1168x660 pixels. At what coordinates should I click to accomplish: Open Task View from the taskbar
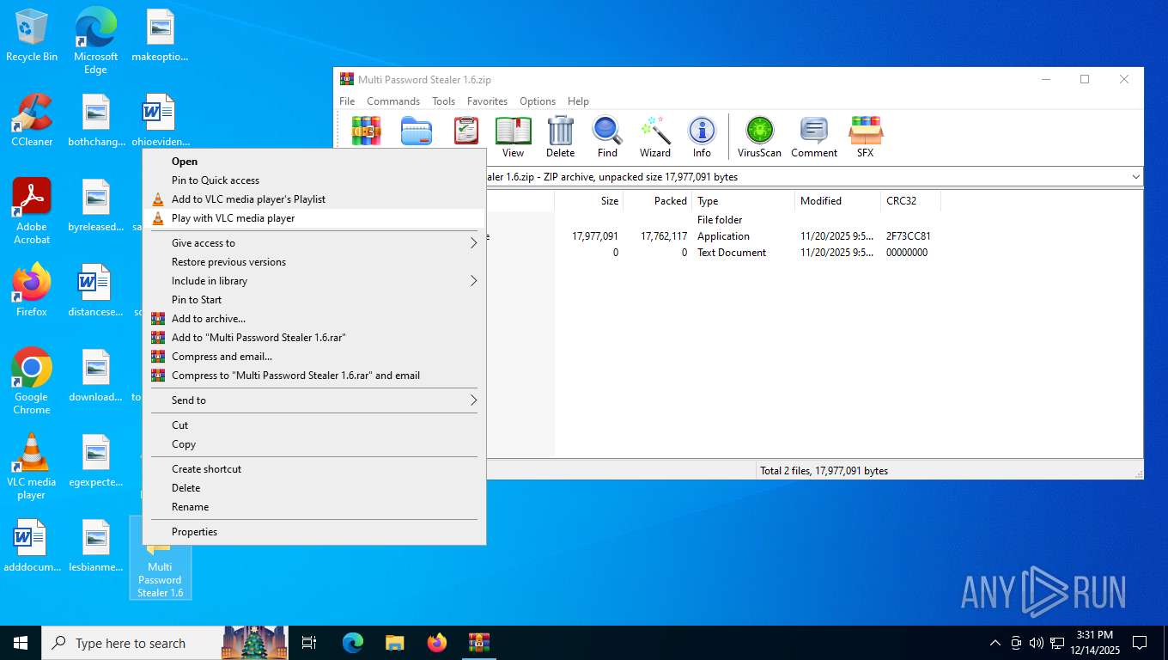coord(309,642)
